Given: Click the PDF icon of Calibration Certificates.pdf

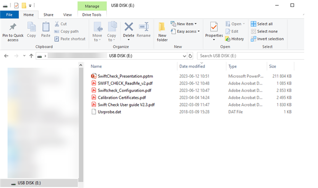Looking at the screenshot, I should (94, 97).
